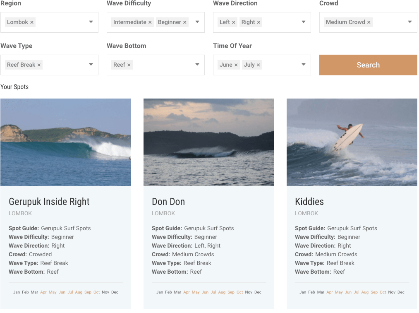
Task: Remove the Left wave direction tag
Action: tap(234, 22)
